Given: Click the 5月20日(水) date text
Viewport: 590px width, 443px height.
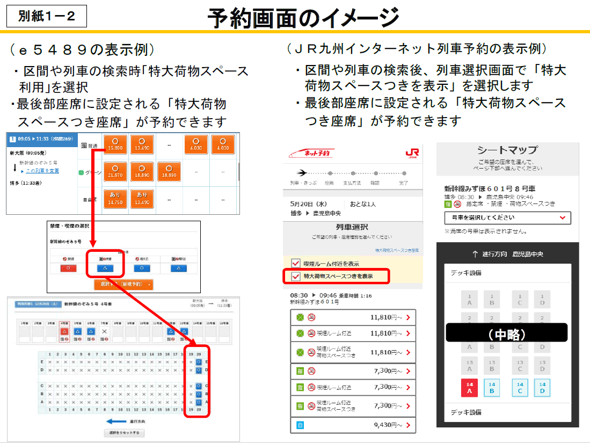Looking at the screenshot, I should point(308,204).
